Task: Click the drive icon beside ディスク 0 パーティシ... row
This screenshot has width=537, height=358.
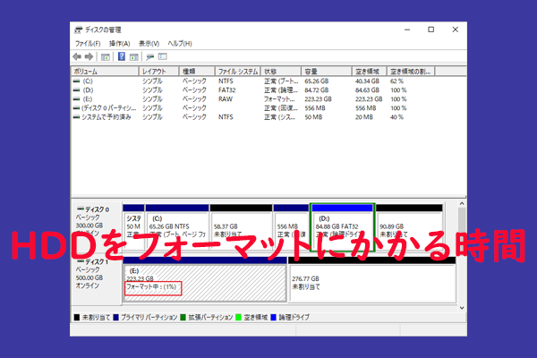Action: (76, 108)
